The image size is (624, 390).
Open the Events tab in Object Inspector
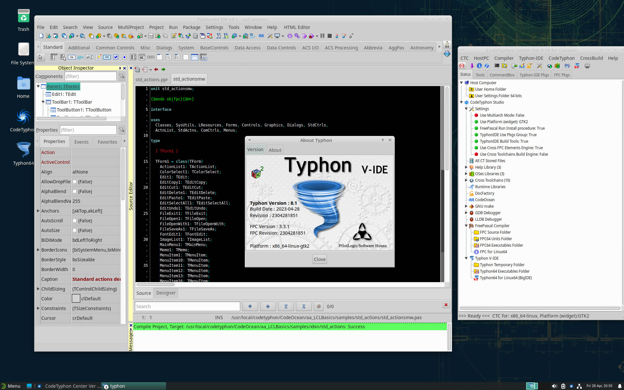(81, 142)
